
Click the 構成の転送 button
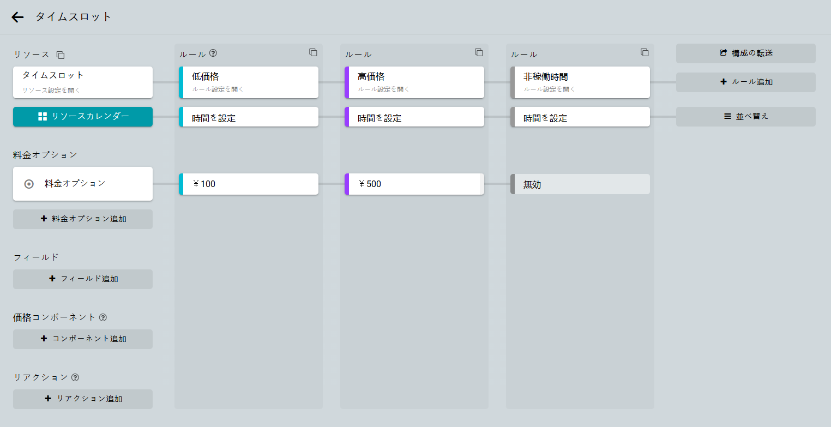click(745, 53)
